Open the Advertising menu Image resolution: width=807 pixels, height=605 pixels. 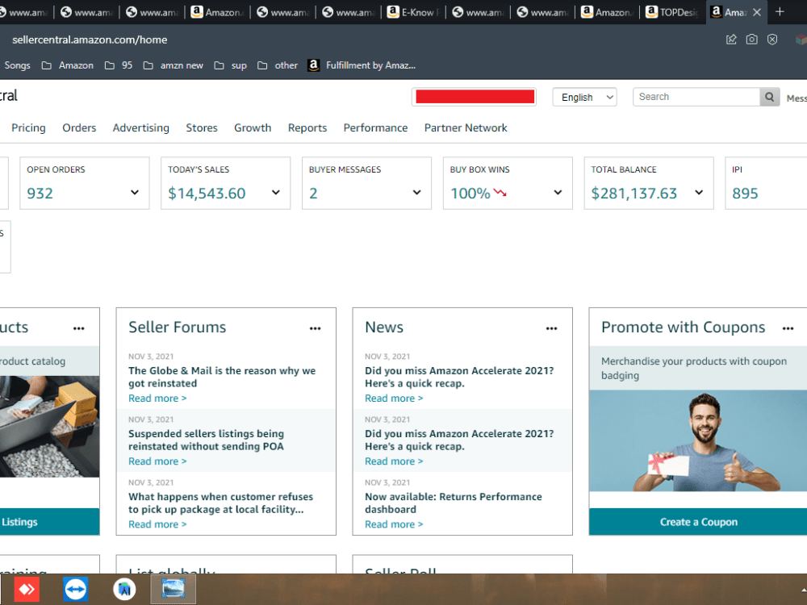click(x=141, y=127)
